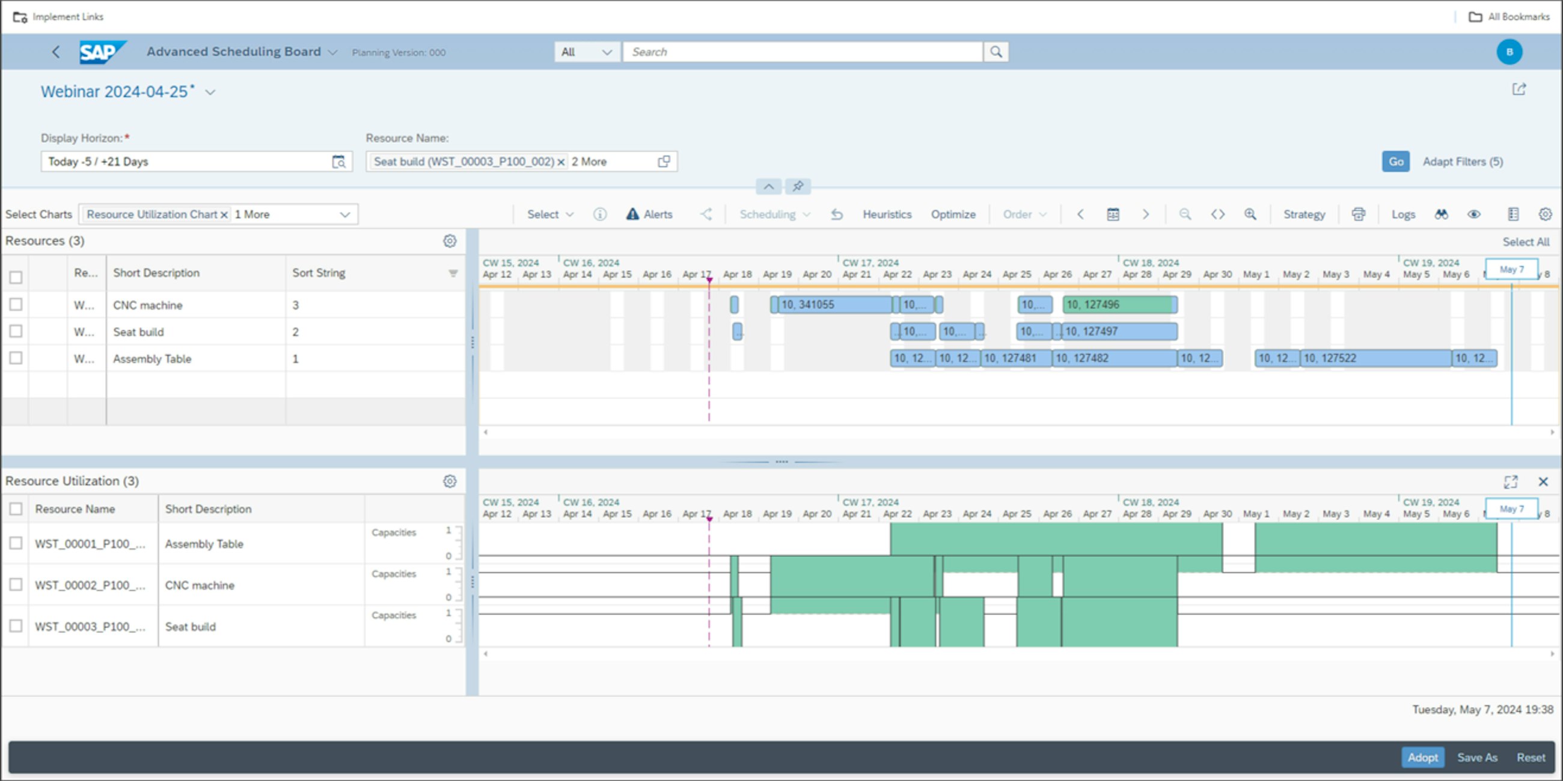
Task: Open the Heuristics menu item
Action: click(x=887, y=214)
